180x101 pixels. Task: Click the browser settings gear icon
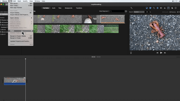[126, 11]
